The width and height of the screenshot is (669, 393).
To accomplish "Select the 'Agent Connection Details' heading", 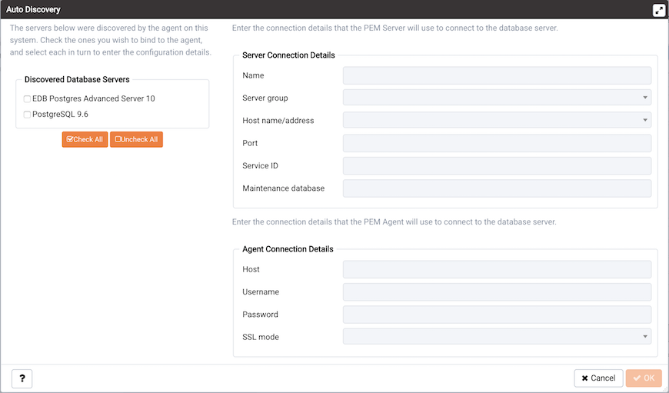I will coord(288,249).
